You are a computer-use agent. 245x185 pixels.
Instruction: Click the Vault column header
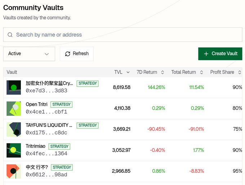(12, 72)
